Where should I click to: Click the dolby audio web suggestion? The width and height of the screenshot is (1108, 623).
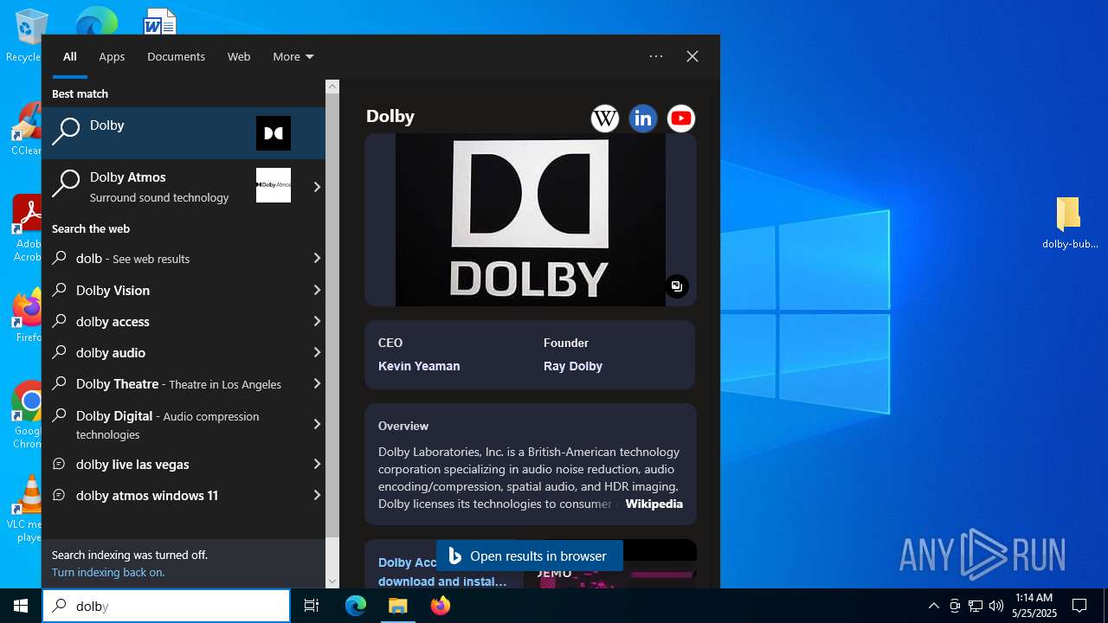[173, 352]
